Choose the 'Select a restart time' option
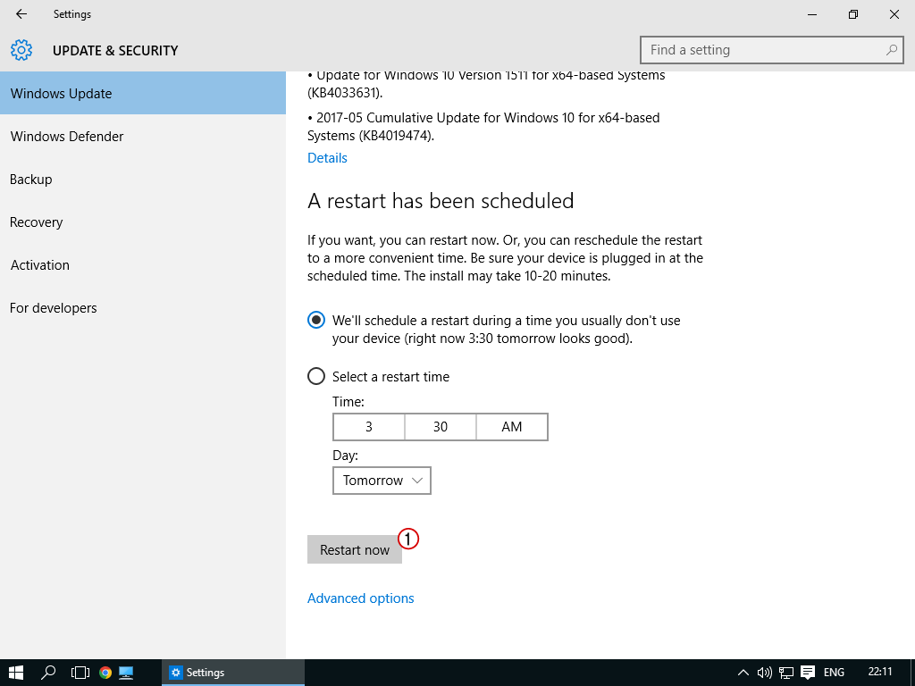The height and width of the screenshot is (686, 915). [x=316, y=376]
